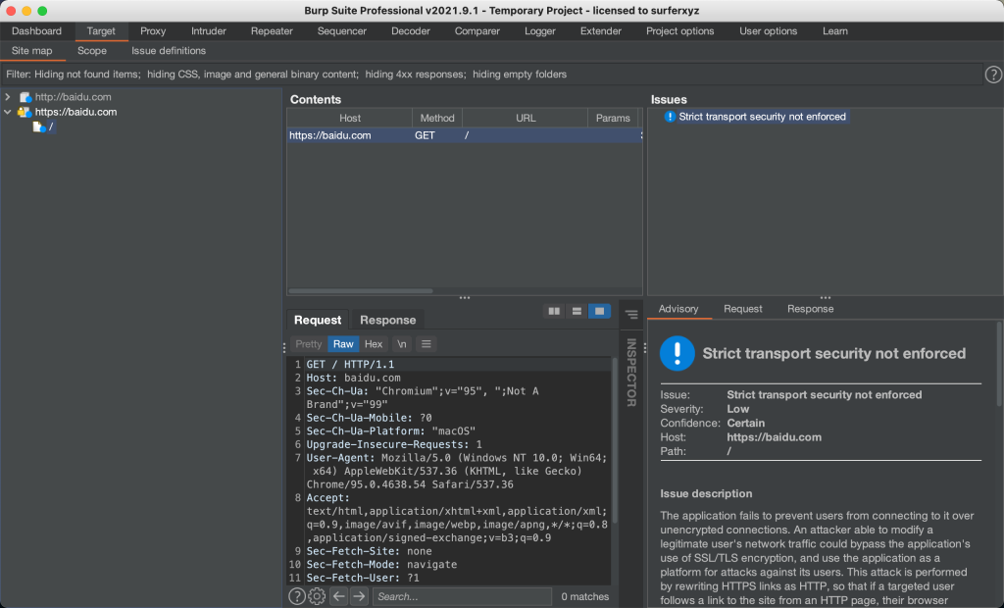Viewport: 1004px width, 608px height.
Task: Select the http://baidu.com tree label
Action: 73,97
